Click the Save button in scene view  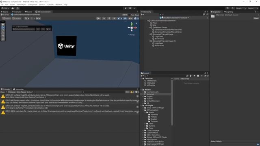[x=125, y=15]
